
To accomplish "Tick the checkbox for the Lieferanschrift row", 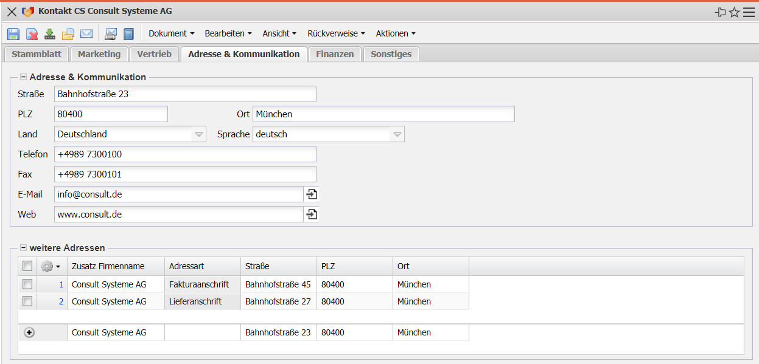I will pyautogui.click(x=27, y=301).
